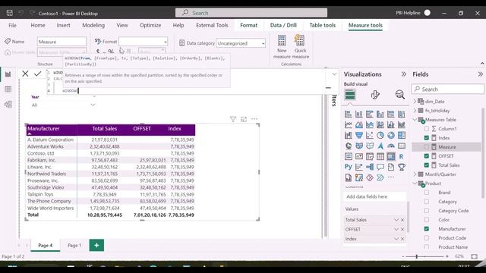486x273 pixels.
Task: Choose the Python visual
Action: [x=348, y=167]
